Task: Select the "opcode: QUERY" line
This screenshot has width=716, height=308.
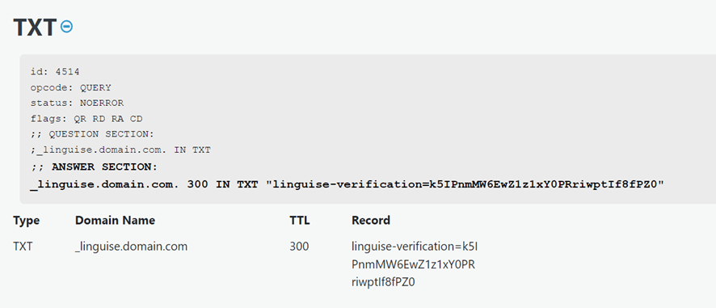Action: [71, 87]
